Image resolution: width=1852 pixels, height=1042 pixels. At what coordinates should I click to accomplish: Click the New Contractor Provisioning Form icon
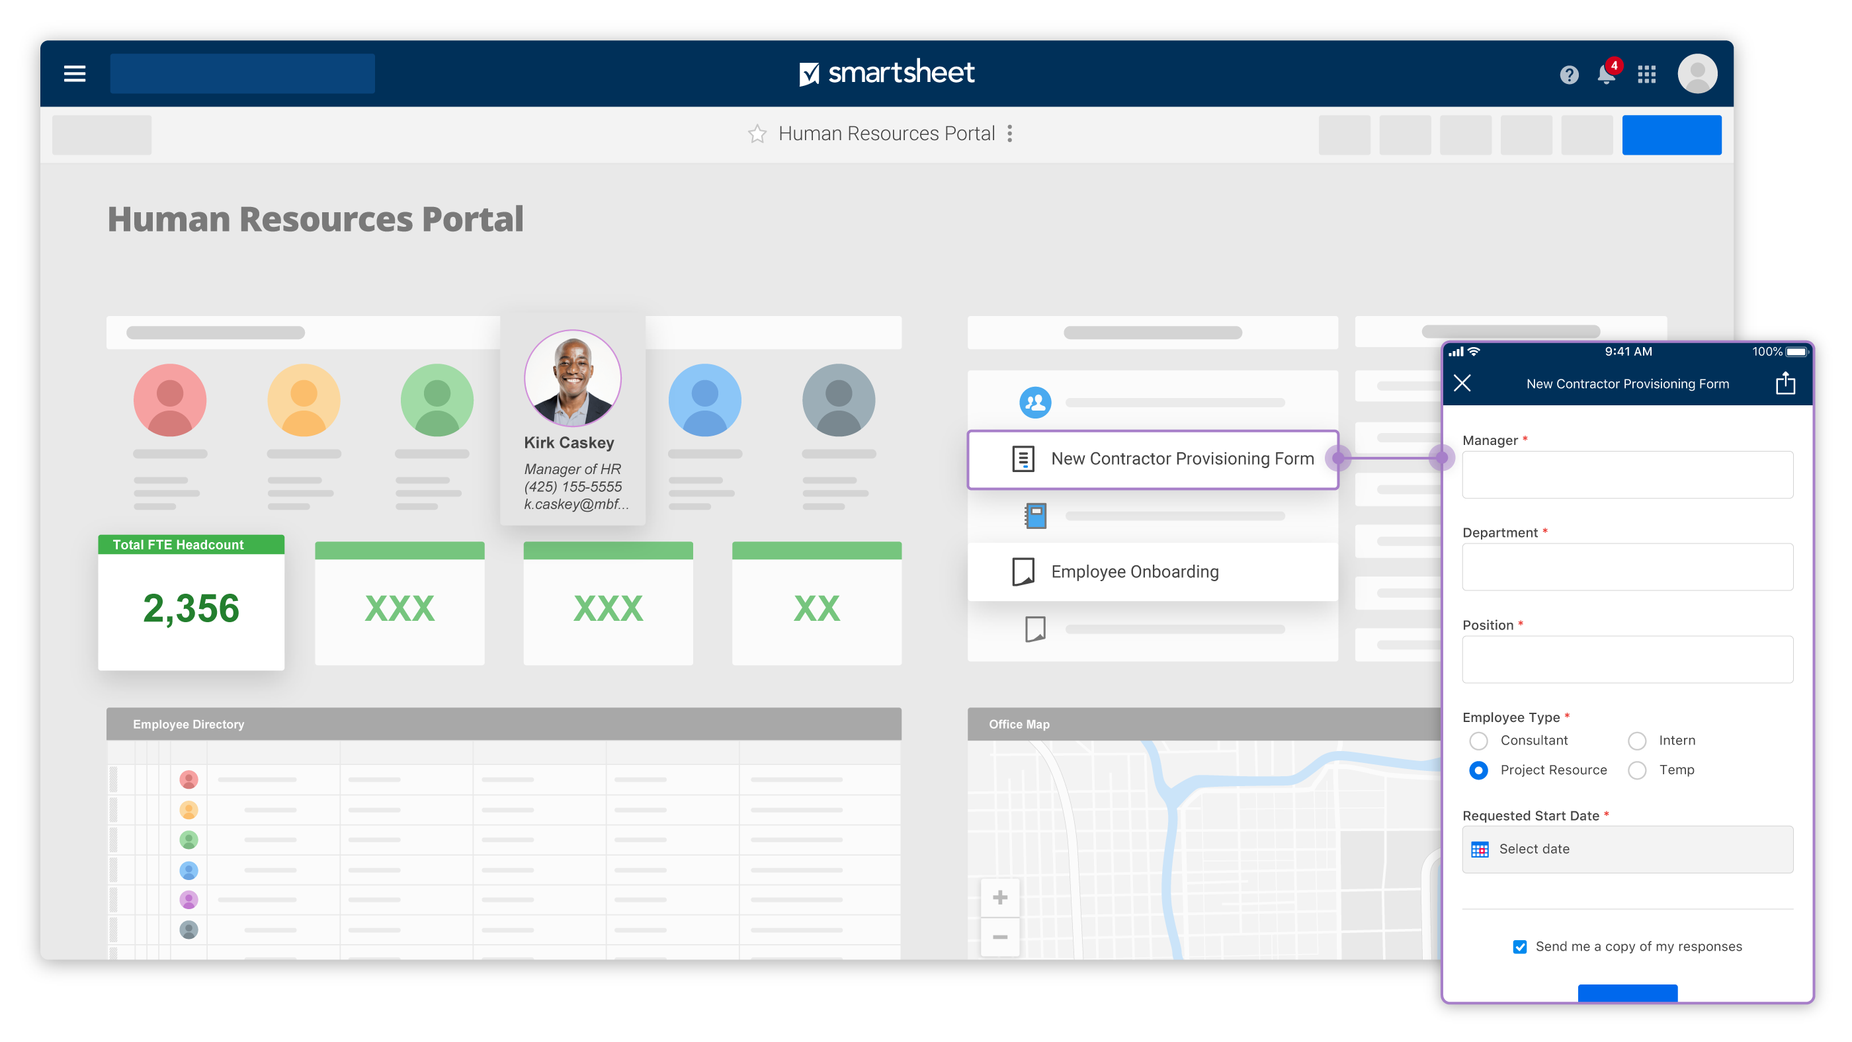(x=1023, y=458)
